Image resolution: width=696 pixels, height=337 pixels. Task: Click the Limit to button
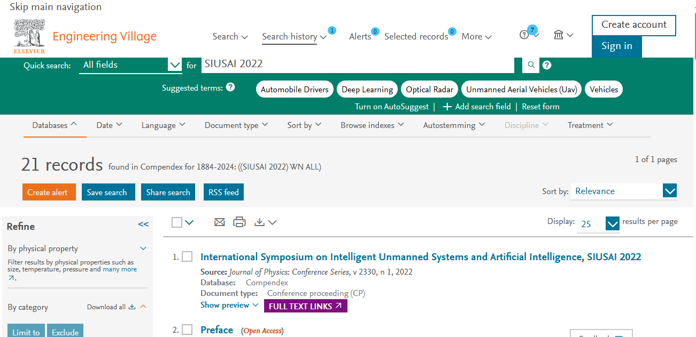(x=26, y=331)
